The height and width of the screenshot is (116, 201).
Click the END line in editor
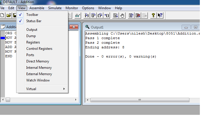pyautogui.click(x=9, y=56)
